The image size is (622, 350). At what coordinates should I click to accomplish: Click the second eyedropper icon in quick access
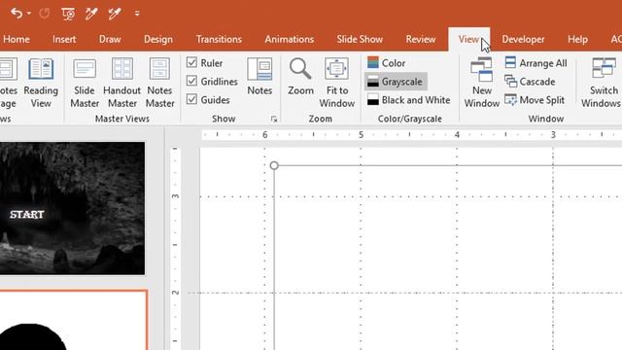point(115,14)
